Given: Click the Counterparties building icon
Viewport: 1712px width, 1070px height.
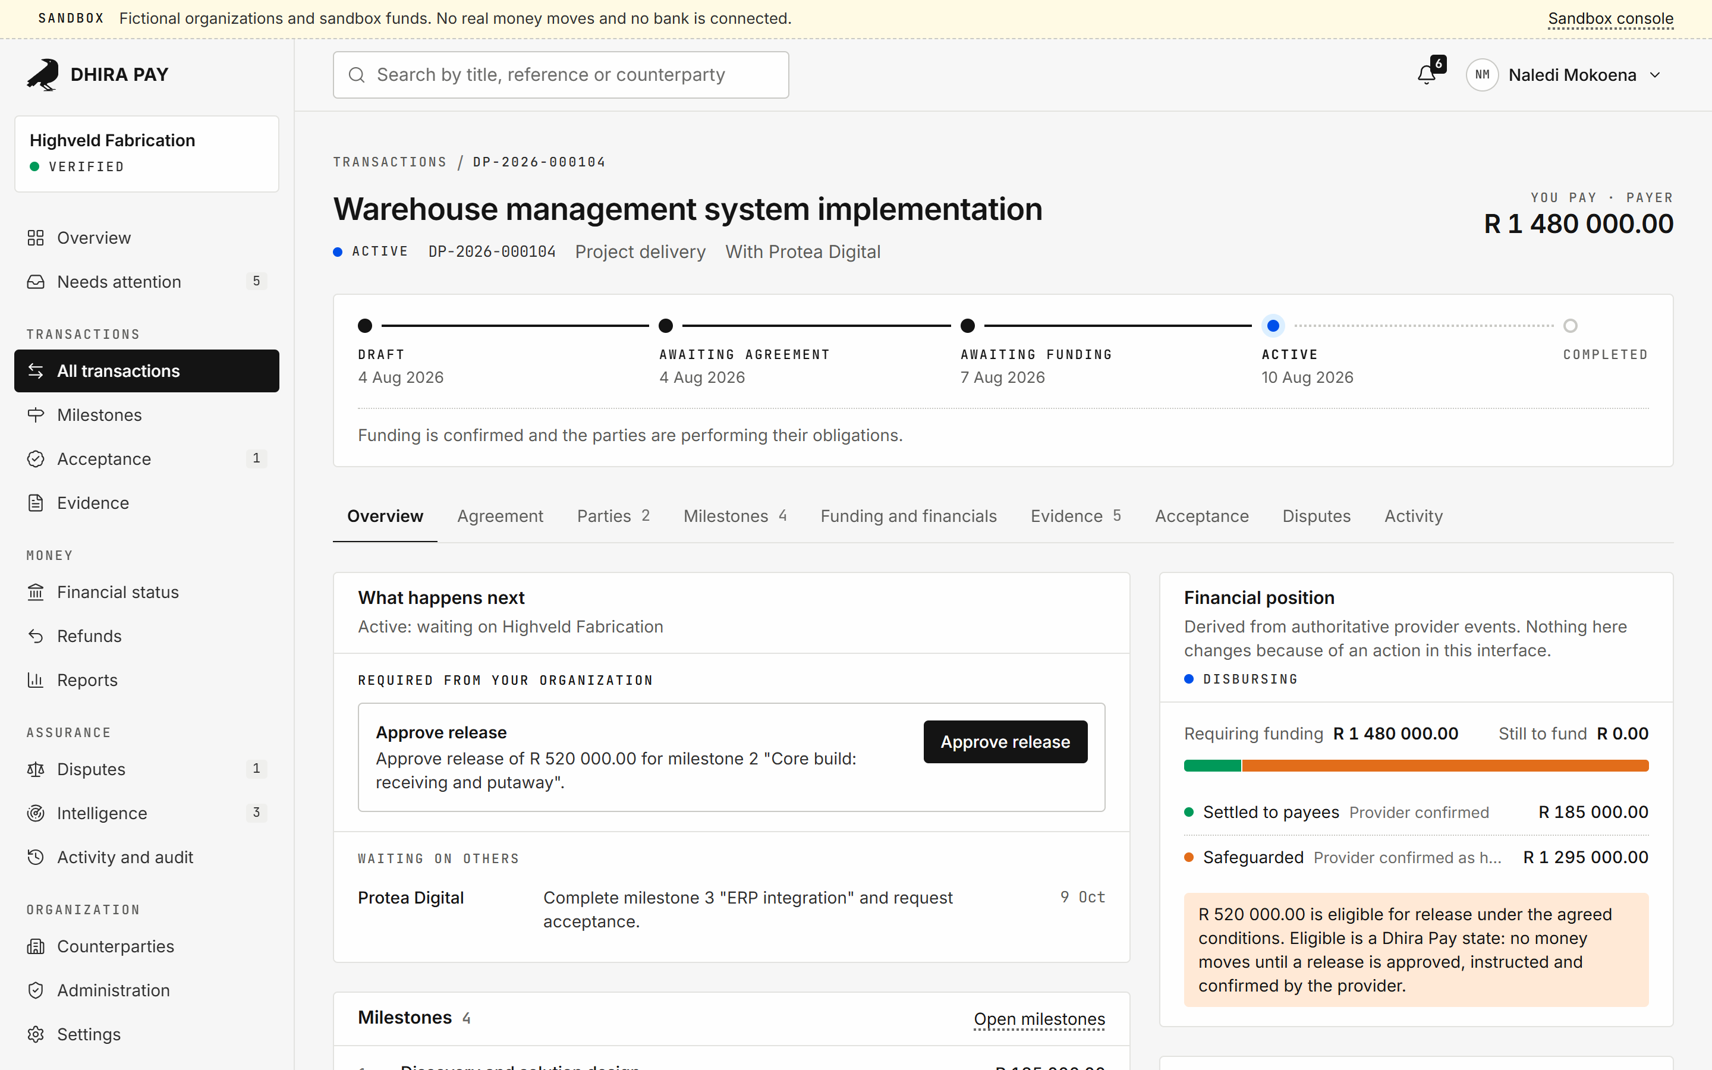Looking at the screenshot, I should point(36,945).
